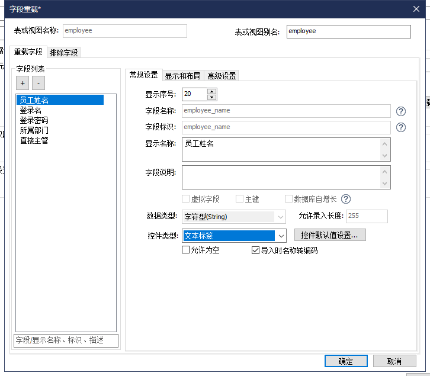The image size is (430, 376).
Task: Go to the 高级设置 tab
Action: [222, 75]
